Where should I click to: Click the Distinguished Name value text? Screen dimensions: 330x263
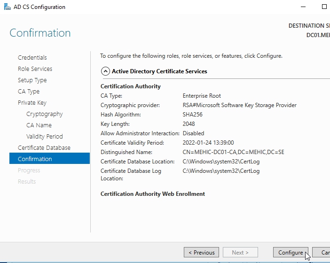point(233,152)
